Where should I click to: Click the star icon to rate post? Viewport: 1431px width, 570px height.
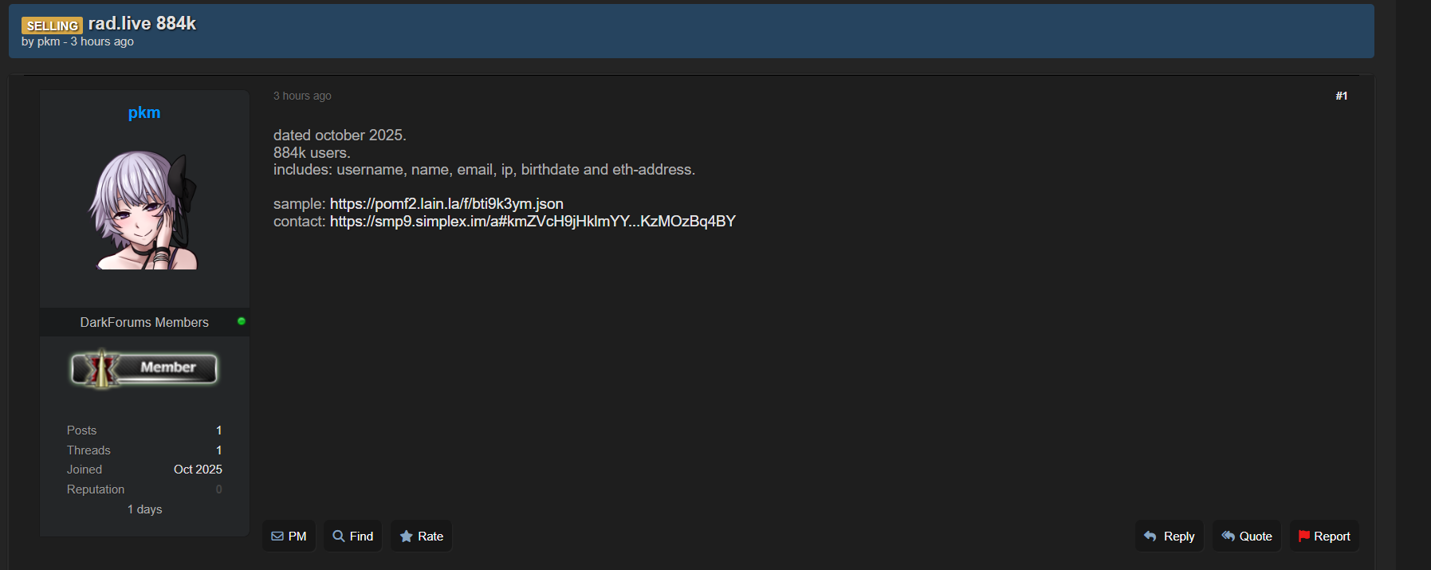tap(406, 537)
